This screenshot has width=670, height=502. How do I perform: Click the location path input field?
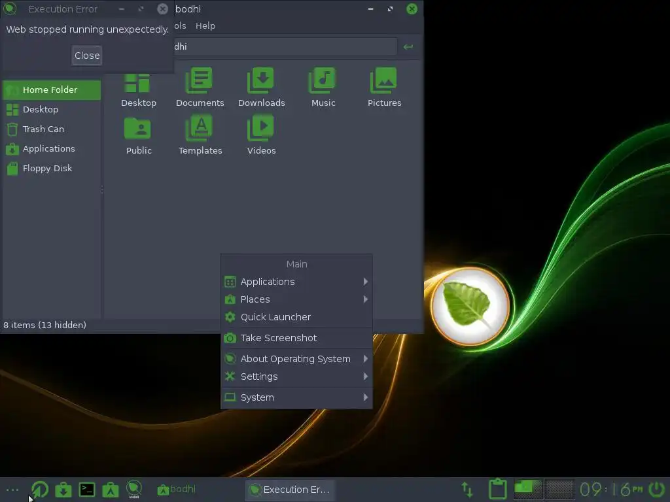tap(285, 46)
